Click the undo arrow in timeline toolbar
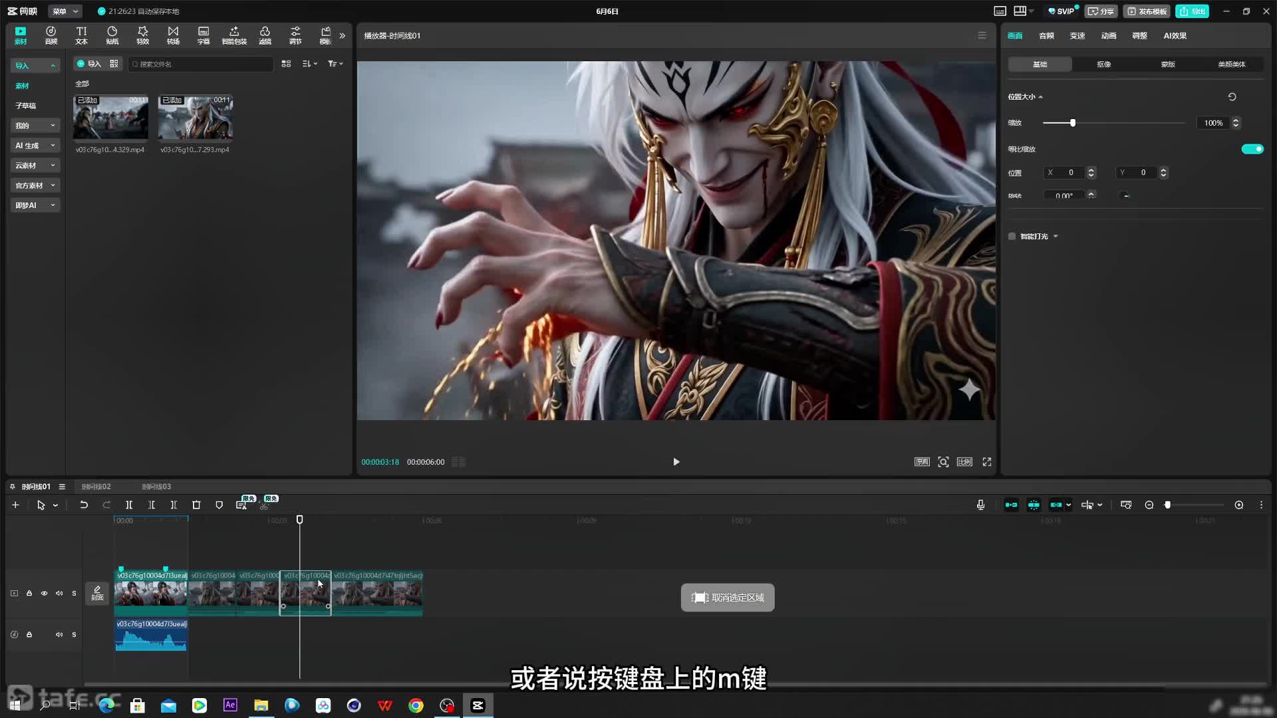This screenshot has height=718, width=1277. pyautogui.click(x=84, y=505)
